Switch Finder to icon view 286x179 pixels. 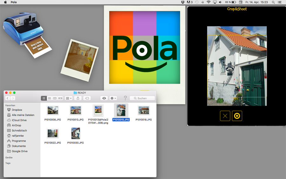coord(44,98)
